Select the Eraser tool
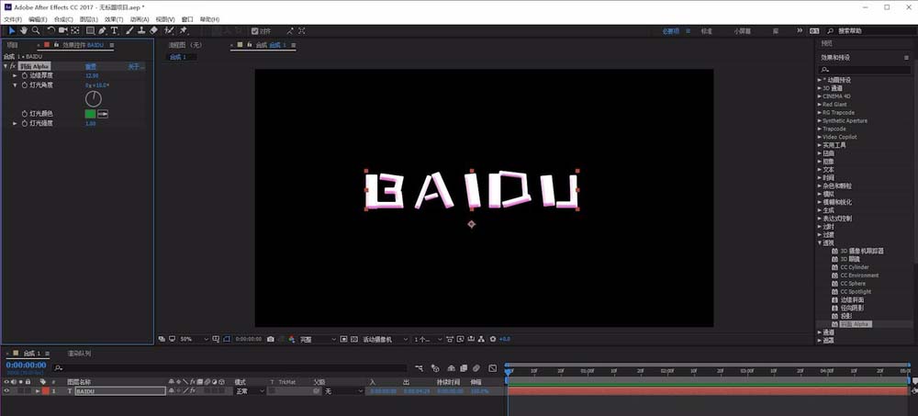 coord(153,30)
